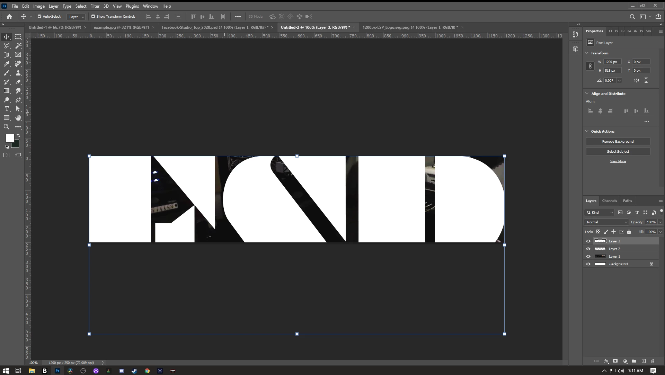
Task: Open the Filter menu
Action: point(95,6)
